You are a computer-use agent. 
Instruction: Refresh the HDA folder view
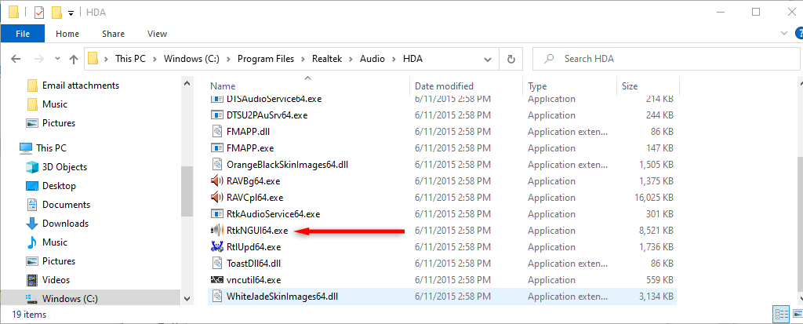tap(511, 59)
